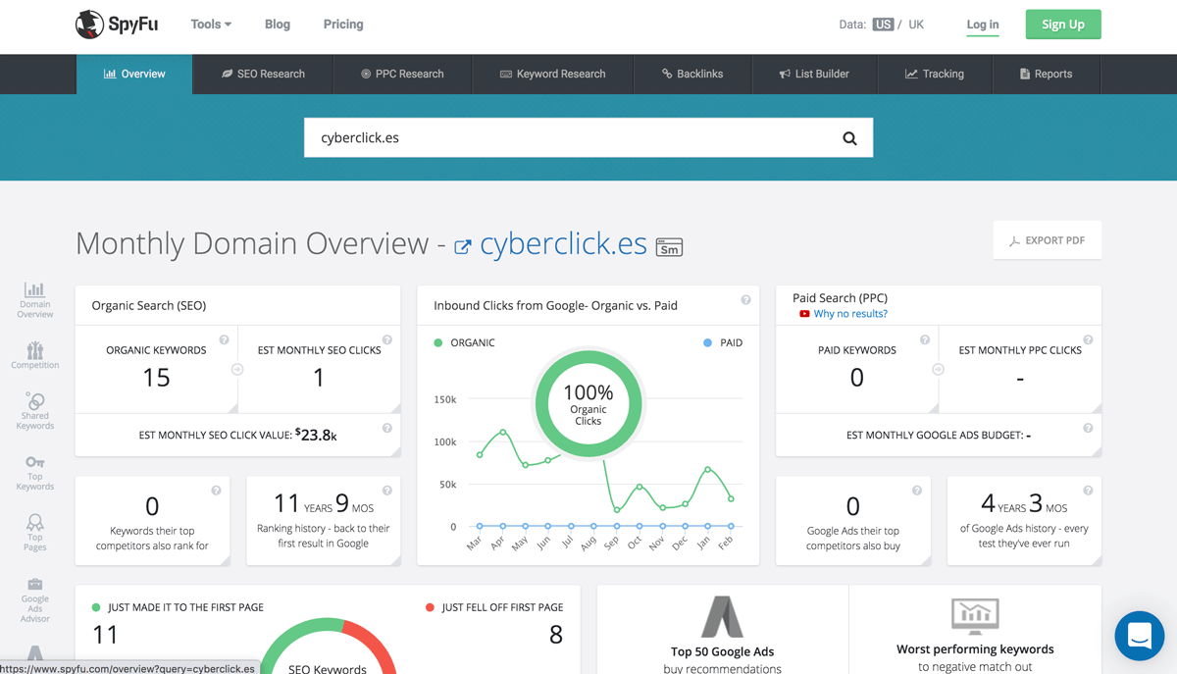
Task: Click the Why no results? link
Action: pos(850,314)
